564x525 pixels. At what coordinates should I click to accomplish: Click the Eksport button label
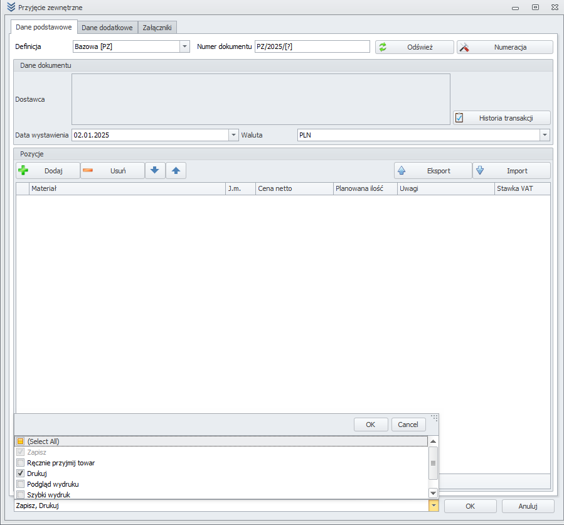tap(439, 171)
